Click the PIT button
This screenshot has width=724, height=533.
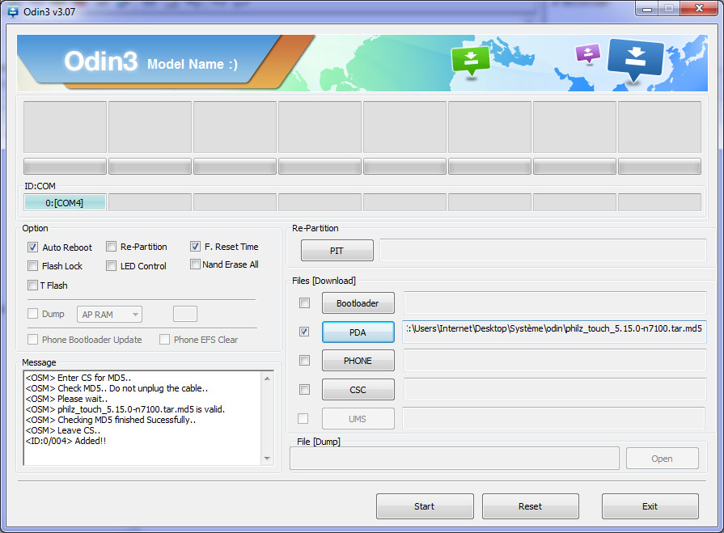[337, 251]
